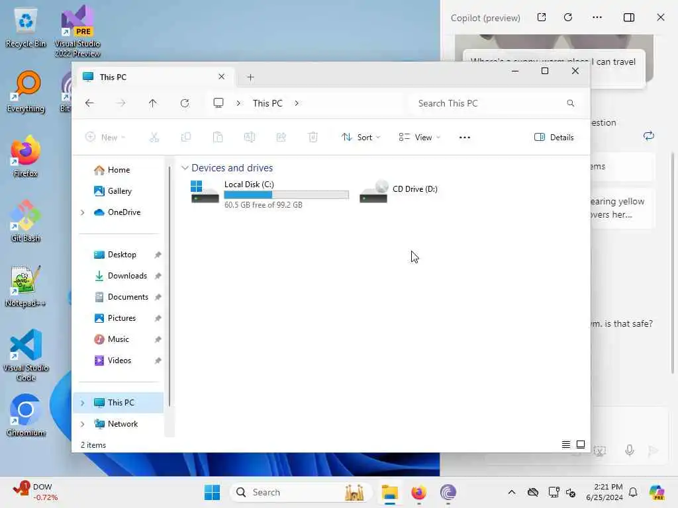Select CD Drive (D:)

[399, 191]
